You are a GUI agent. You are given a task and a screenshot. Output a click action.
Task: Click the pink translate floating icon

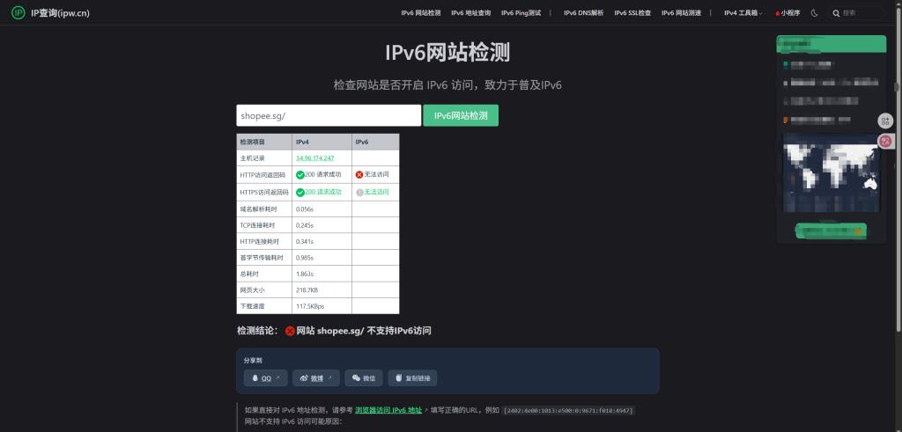pyautogui.click(x=885, y=141)
